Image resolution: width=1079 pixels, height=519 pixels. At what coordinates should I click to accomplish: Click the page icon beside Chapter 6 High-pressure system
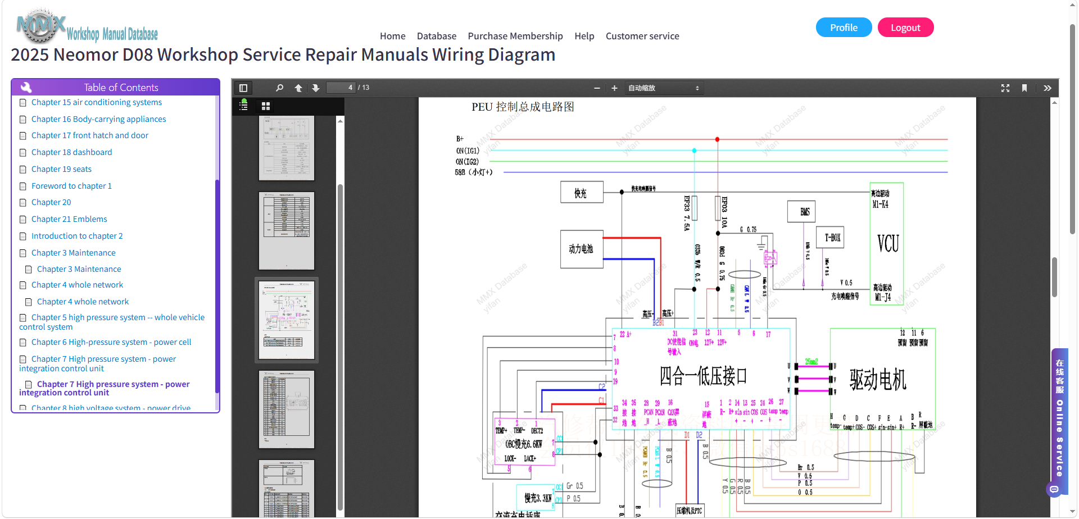pos(23,343)
